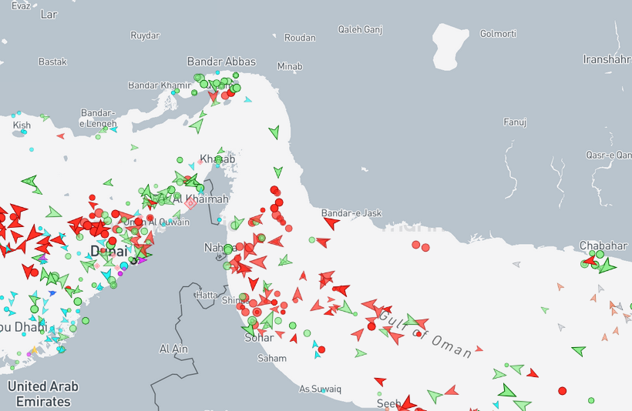Click the Al Ain place label
Viewport: 632px width, 411px height.
tap(173, 349)
